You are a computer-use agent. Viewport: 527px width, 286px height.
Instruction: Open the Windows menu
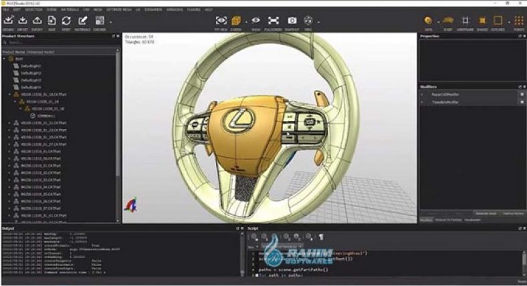tap(175, 10)
